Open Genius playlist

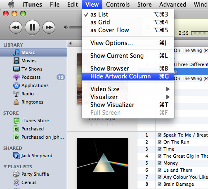[x=33, y=182]
